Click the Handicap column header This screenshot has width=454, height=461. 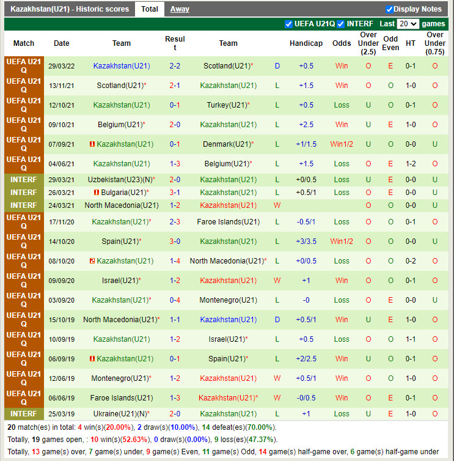(x=306, y=43)
